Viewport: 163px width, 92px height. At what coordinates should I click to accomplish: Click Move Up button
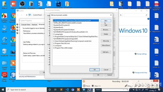coord(106,41)
